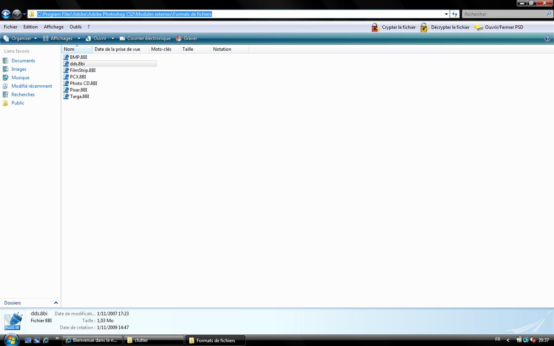
Task: Open the Affichage menu
Action: (53, 27)
